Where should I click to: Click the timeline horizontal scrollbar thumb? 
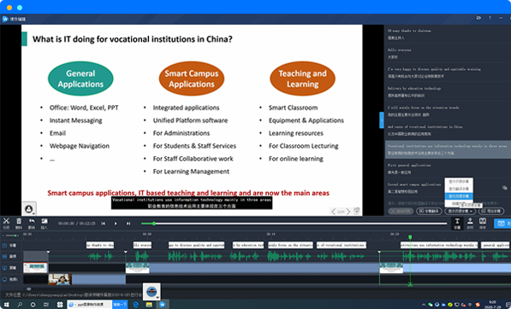(29, 289)
